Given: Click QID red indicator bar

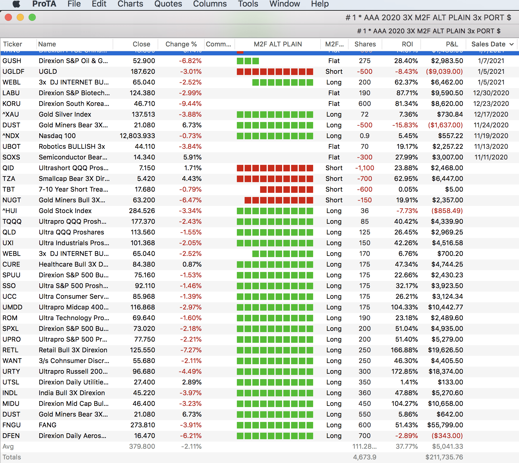Looking at the screenshot, I should [x=275, y=168].
